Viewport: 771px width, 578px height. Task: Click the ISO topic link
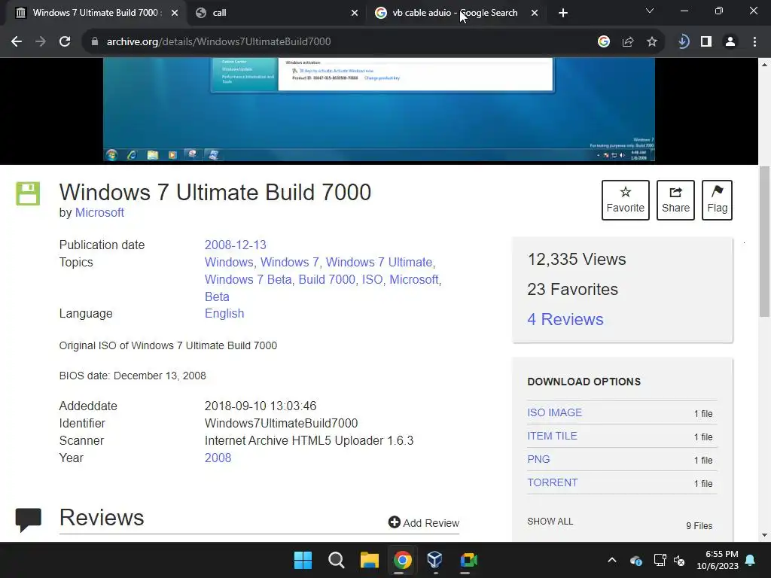pos(372,279)
